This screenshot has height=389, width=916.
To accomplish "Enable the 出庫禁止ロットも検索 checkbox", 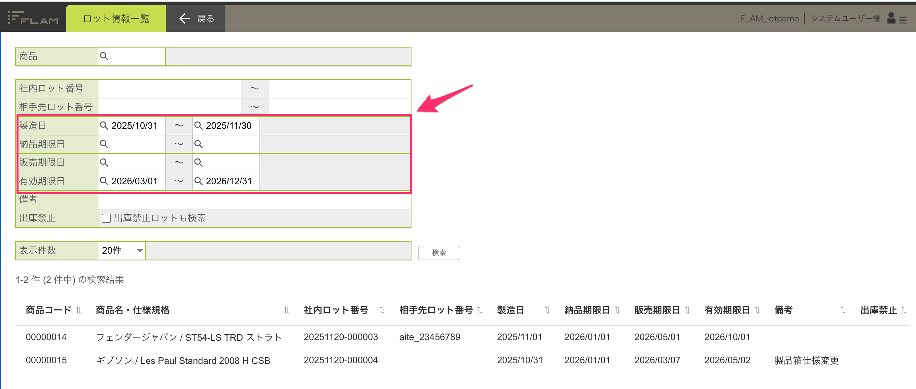I will [x=106, y=218].
